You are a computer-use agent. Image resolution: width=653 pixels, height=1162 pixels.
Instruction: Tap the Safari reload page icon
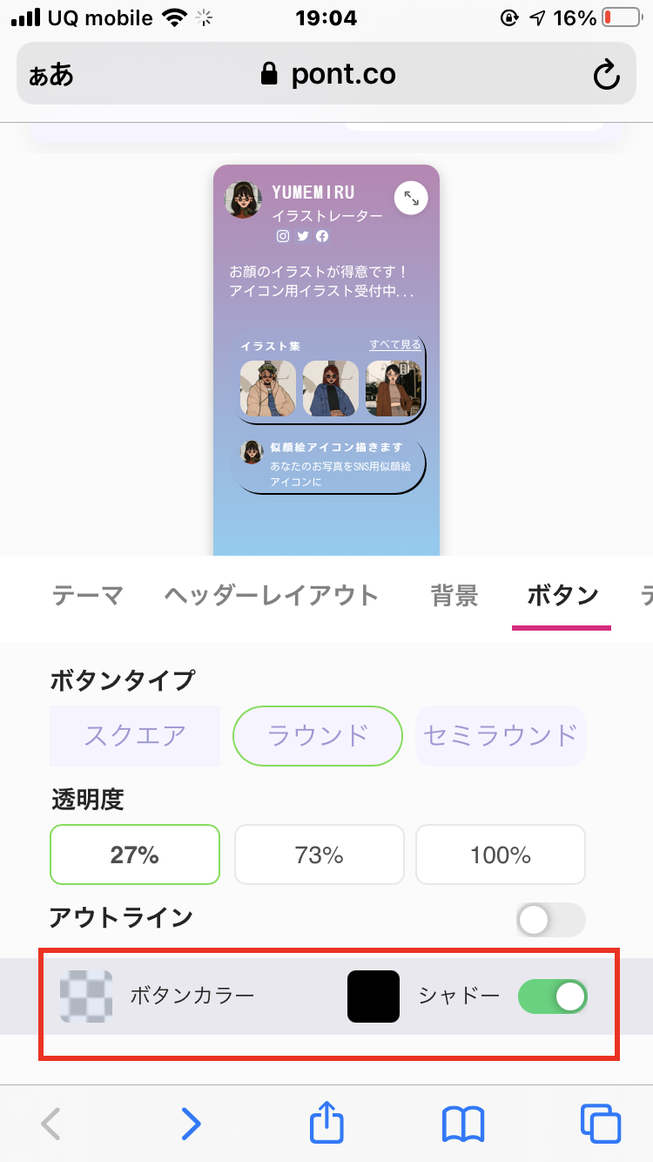(x=606, y=75)
